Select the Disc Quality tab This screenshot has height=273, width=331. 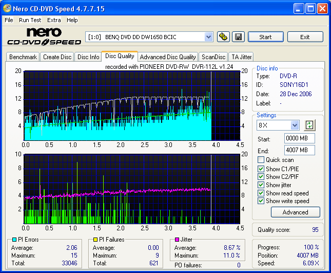click(120, 56)
